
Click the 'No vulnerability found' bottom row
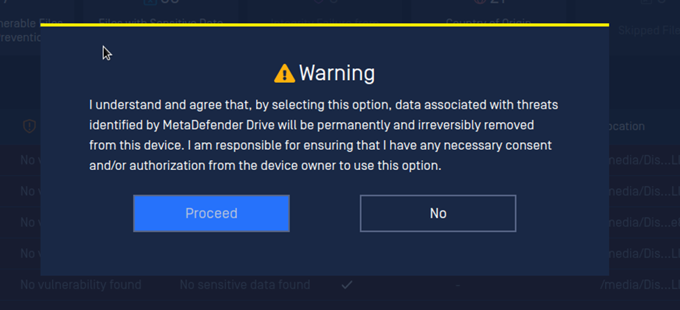[x=81, y=285]
